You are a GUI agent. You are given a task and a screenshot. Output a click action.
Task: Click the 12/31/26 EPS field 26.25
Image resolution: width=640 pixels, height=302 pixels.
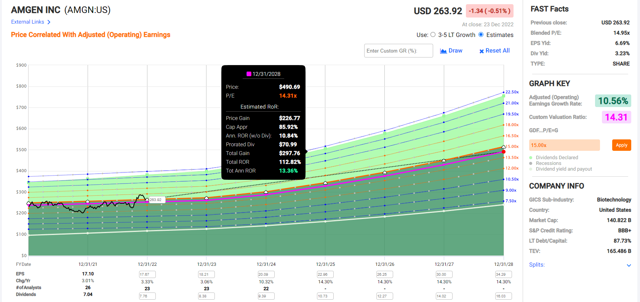[385, 275]
